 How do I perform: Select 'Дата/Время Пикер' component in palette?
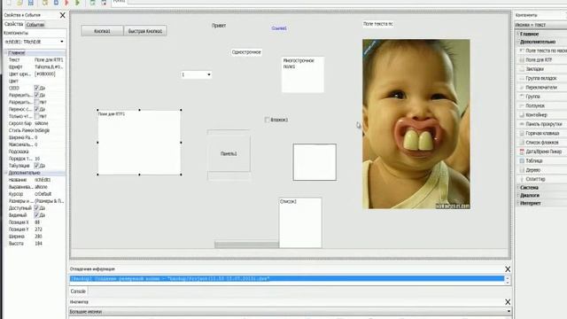tap(541, 152)
